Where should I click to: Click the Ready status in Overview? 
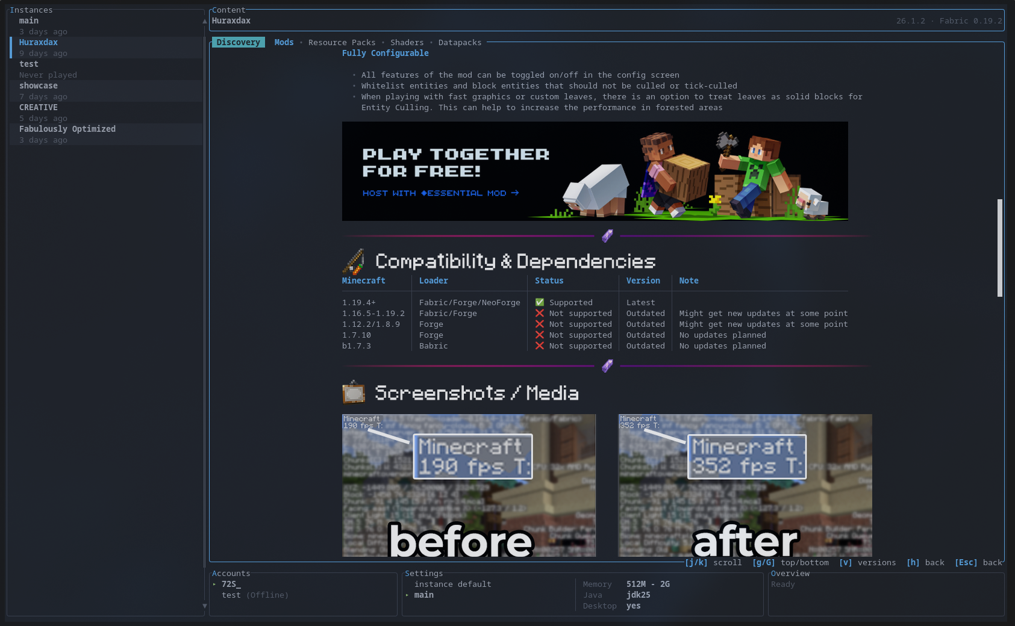click(783, 584)
